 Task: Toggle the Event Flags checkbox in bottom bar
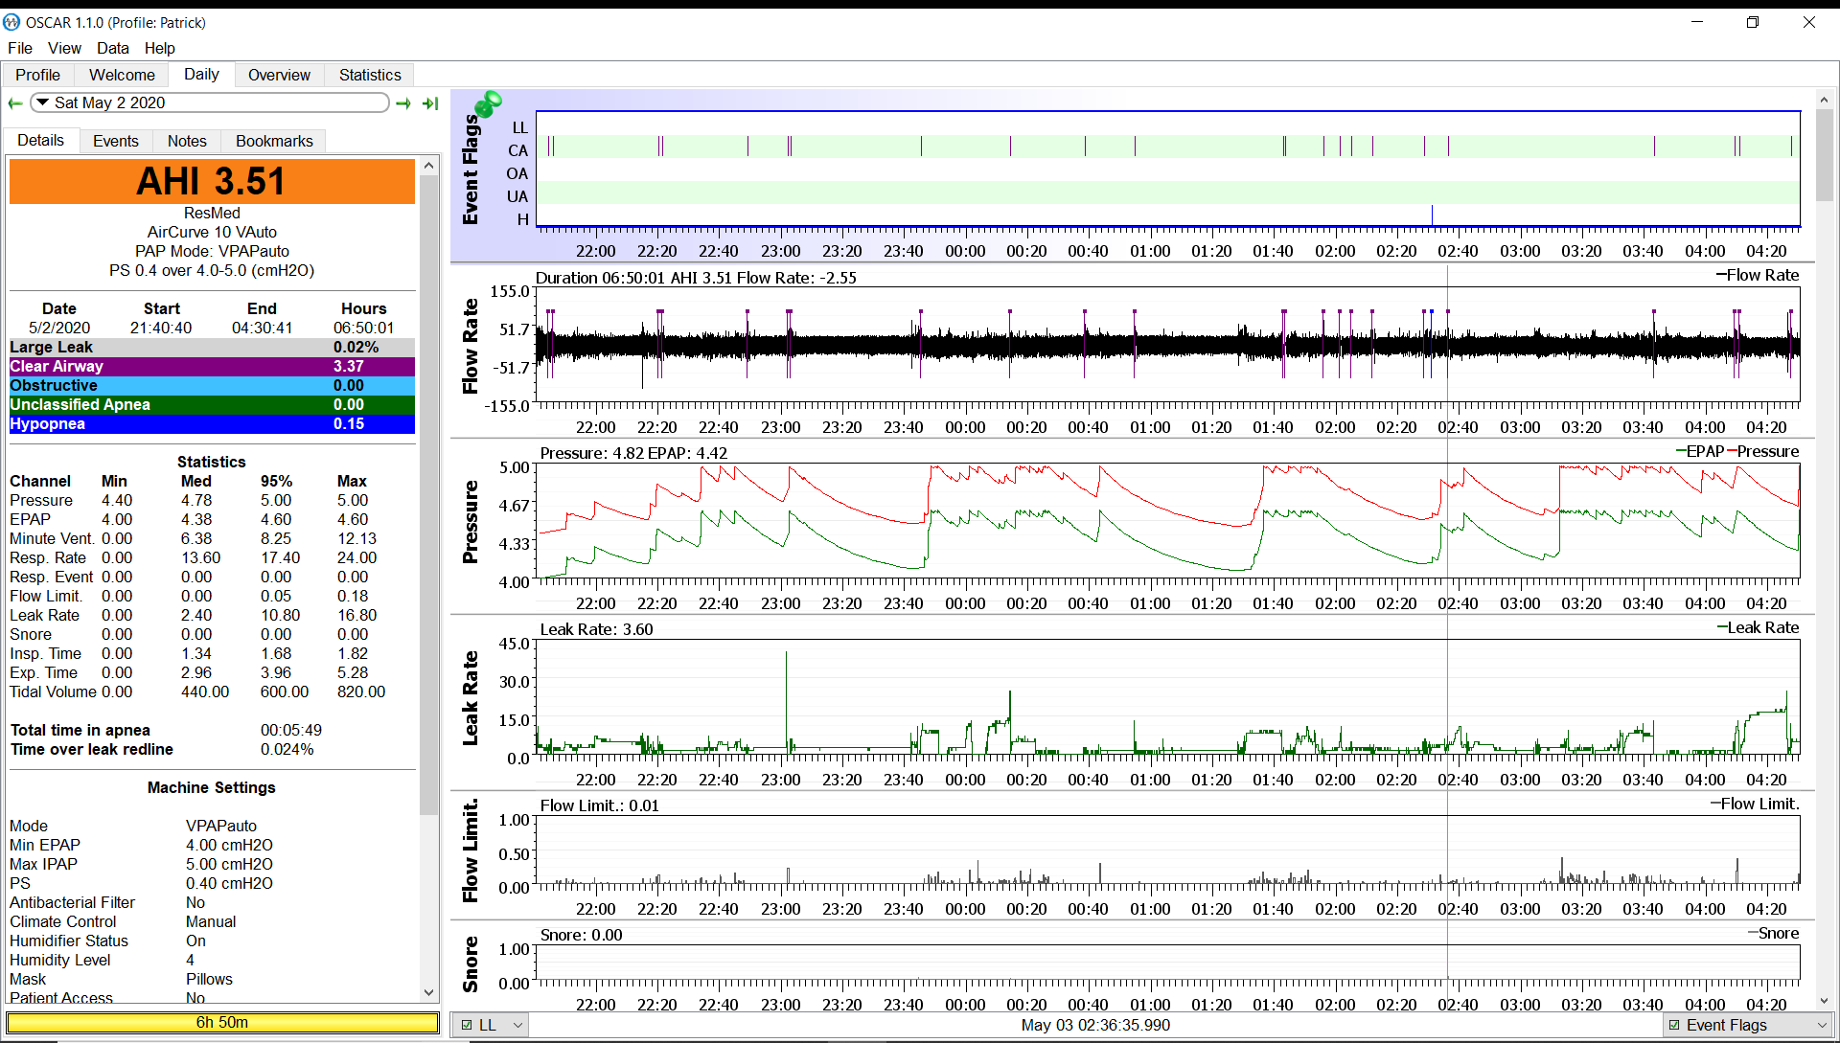pos(1674,1025)
